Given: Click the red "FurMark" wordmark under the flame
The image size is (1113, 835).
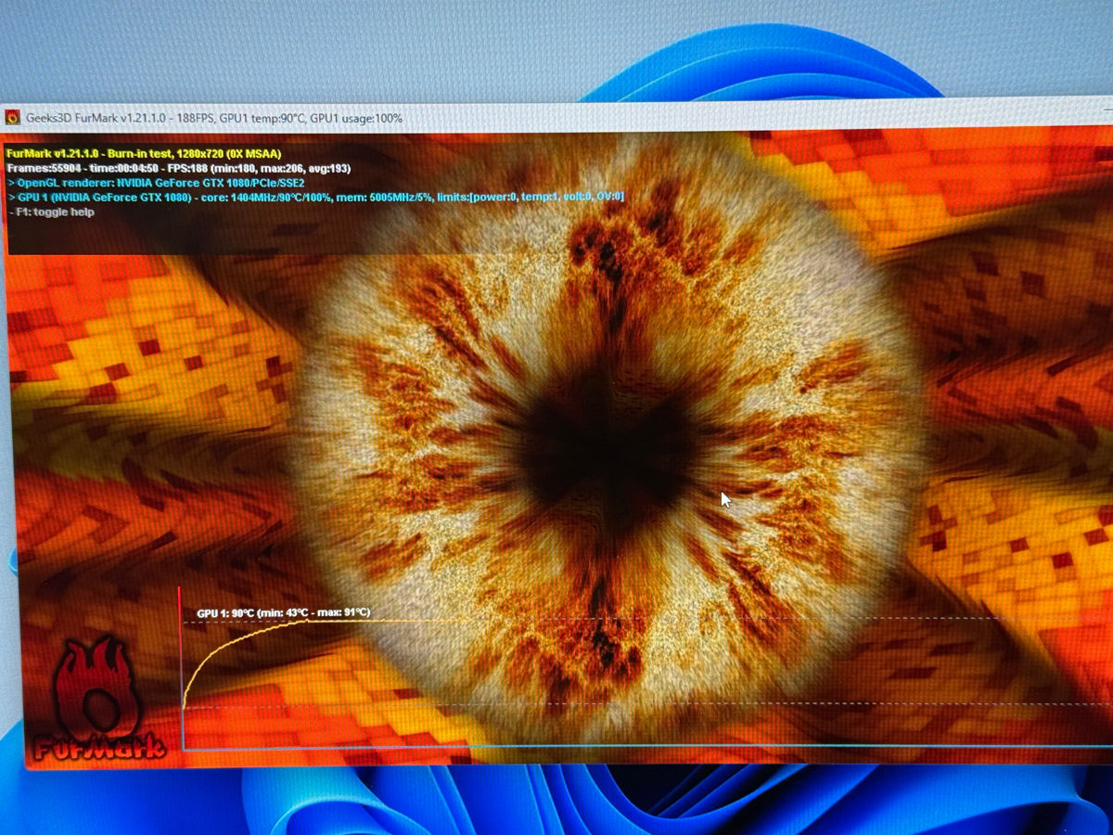Looking at the screenshot, I should 97,746.
